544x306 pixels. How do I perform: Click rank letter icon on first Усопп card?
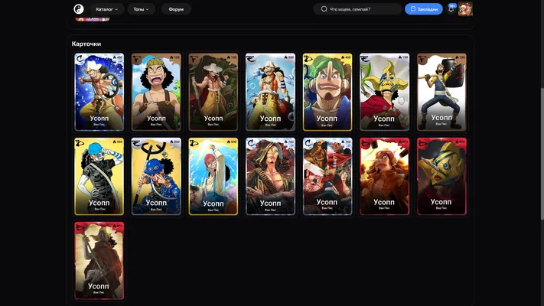pyautogui.click(x=80, y=59)
